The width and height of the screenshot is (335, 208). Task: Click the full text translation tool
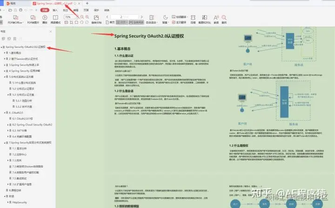click(179, 22)
